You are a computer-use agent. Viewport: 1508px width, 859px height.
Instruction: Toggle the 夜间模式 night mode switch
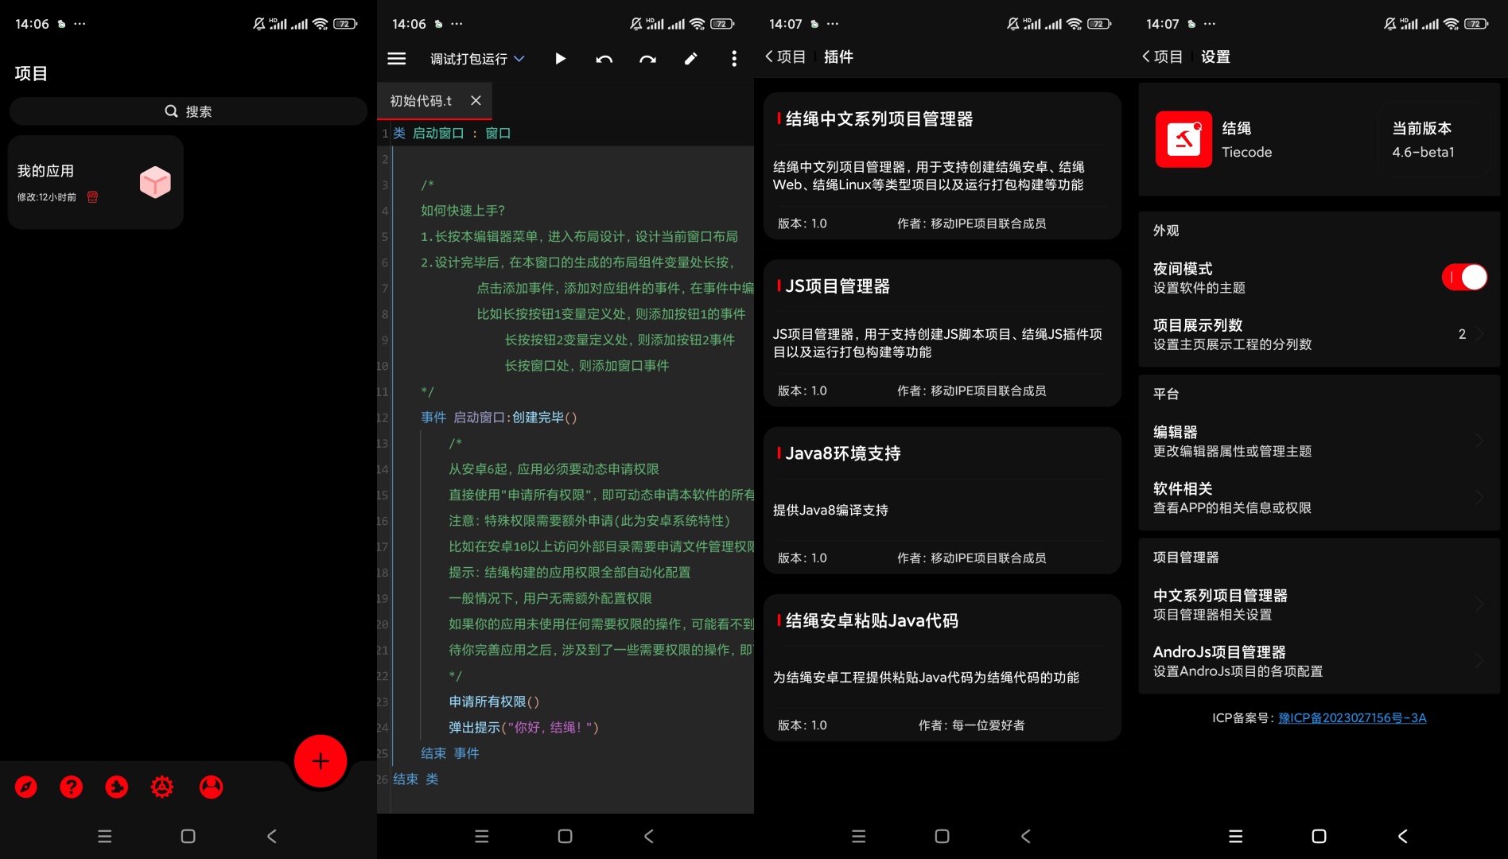(x=1463, y=277)
